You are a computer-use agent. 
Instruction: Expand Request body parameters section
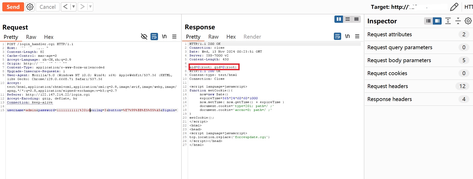click(x=399, y=60)
